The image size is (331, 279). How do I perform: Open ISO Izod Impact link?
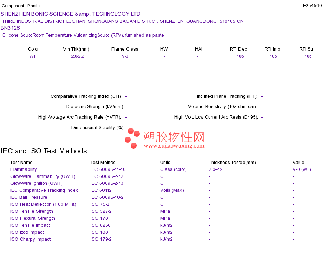(x=27, y=232)
